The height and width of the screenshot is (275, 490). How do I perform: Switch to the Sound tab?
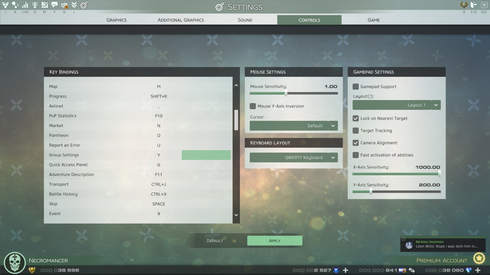(x=245, y=20)
